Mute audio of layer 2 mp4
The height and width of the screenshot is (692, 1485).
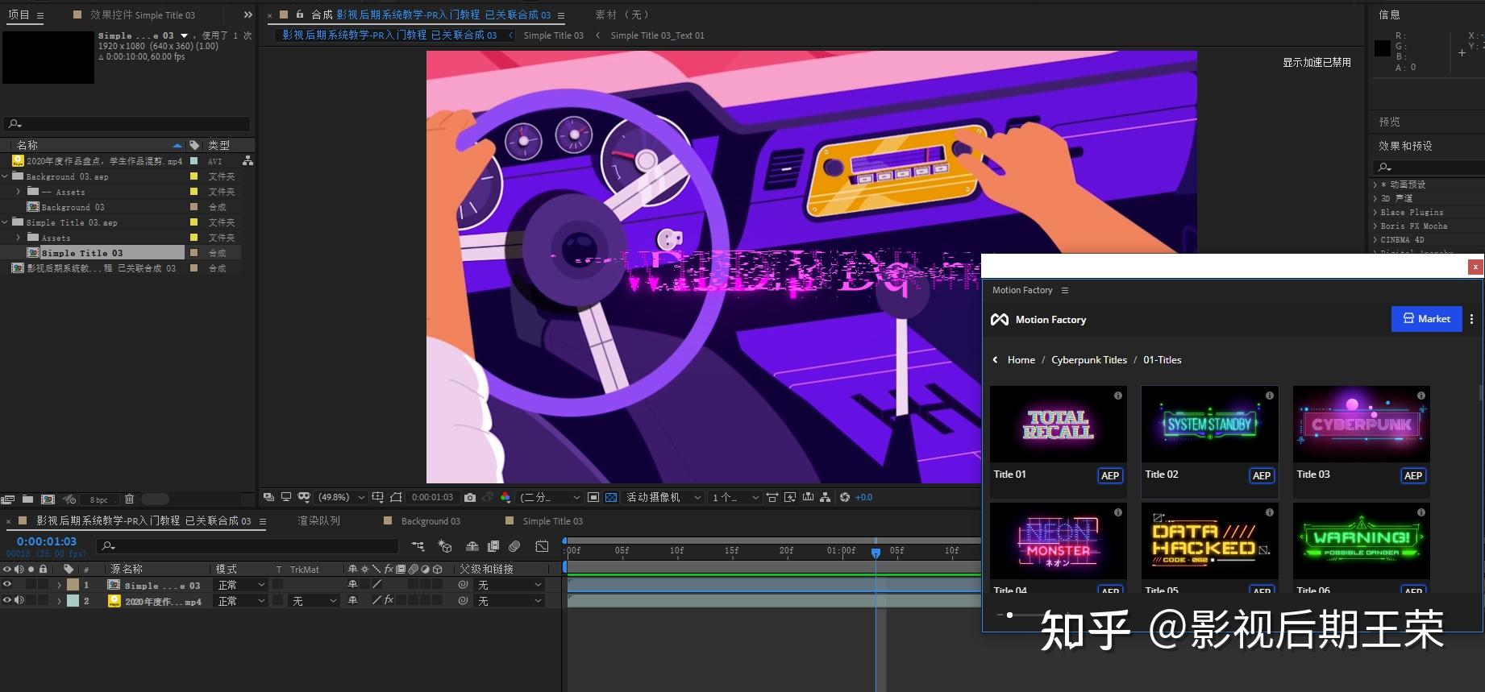tap(19, 601)
